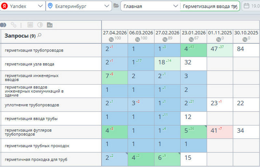
Task: Toggle the switch above the Запросы header
Action: click(3, 25)
